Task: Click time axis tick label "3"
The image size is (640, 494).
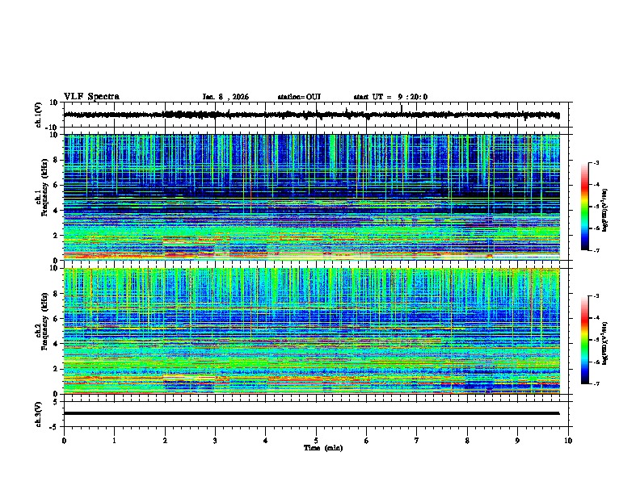Action: 215,441
